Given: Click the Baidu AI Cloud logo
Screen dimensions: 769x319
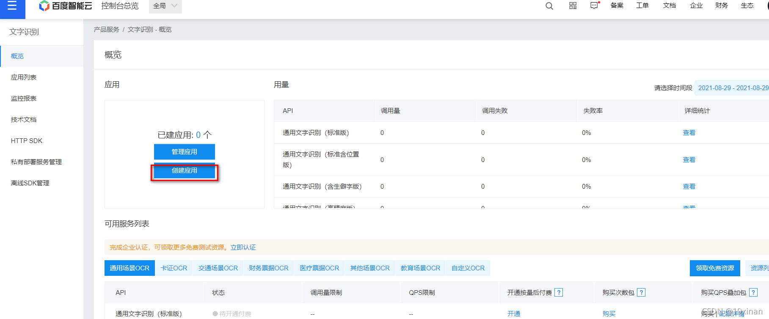Looking at the screenshot, I should tap(65, 6).
